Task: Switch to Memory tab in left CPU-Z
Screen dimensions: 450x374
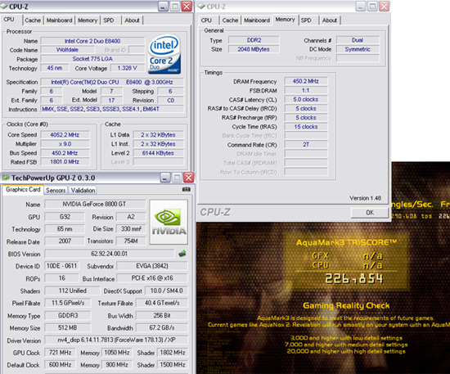Action: tap(88, 20)
